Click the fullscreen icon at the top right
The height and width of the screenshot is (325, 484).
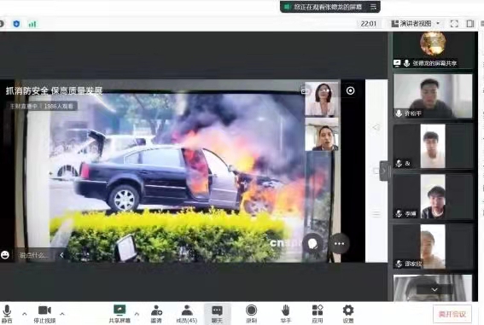pyautogui.click(x=454, y=24)
